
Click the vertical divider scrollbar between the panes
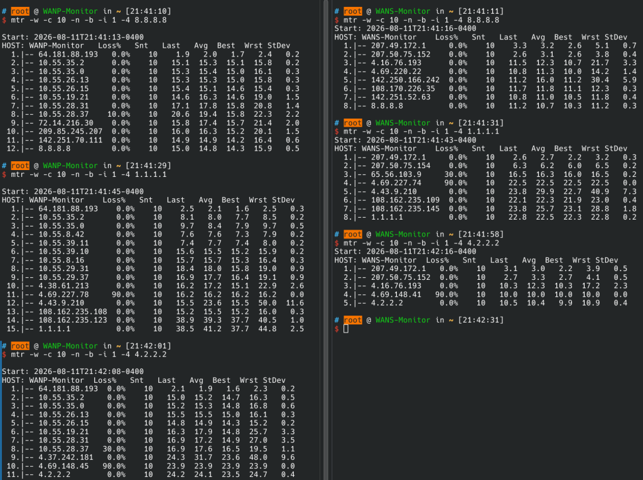(x=326, y=240)
